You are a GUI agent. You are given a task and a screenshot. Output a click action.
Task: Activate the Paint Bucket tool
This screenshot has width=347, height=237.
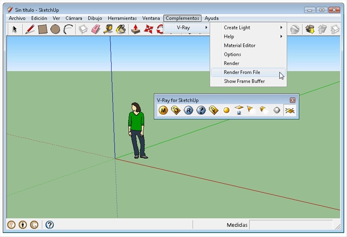point(121,29)
